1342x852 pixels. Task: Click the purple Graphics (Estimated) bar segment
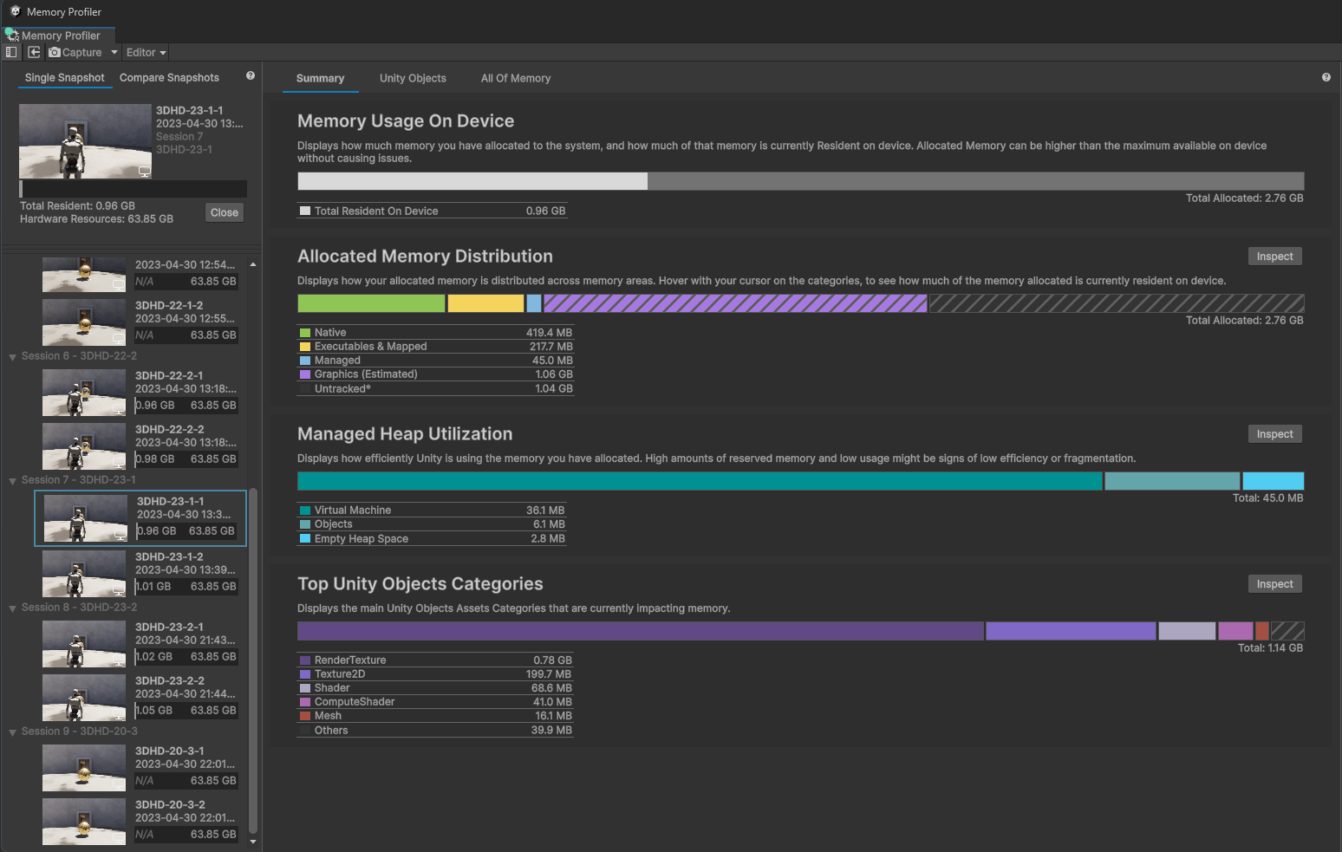pyautogui.click(x=734, y=303)
